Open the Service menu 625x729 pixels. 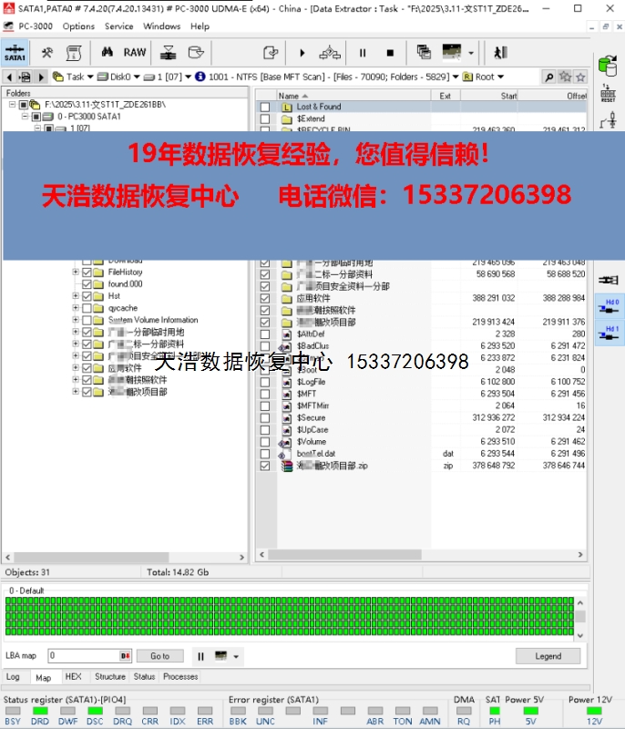point(118,26)
